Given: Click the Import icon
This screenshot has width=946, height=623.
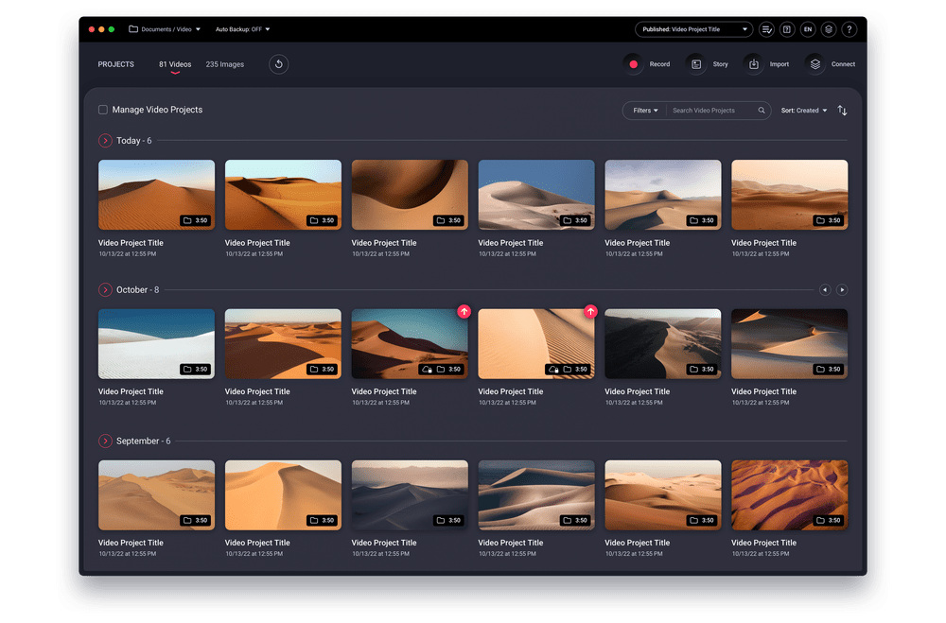Looking at the screenshot, I should [x=754, y=63].
